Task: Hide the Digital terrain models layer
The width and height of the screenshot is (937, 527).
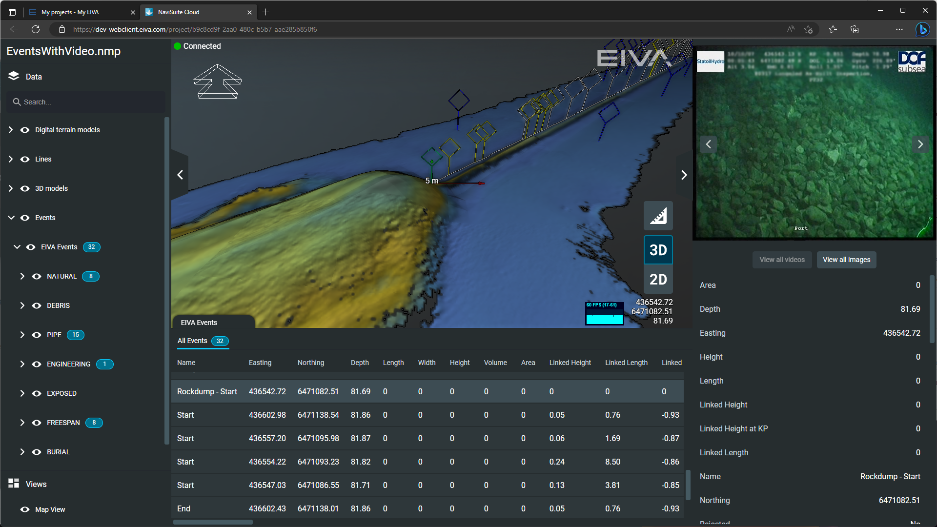Action: [x=25, y=130]
